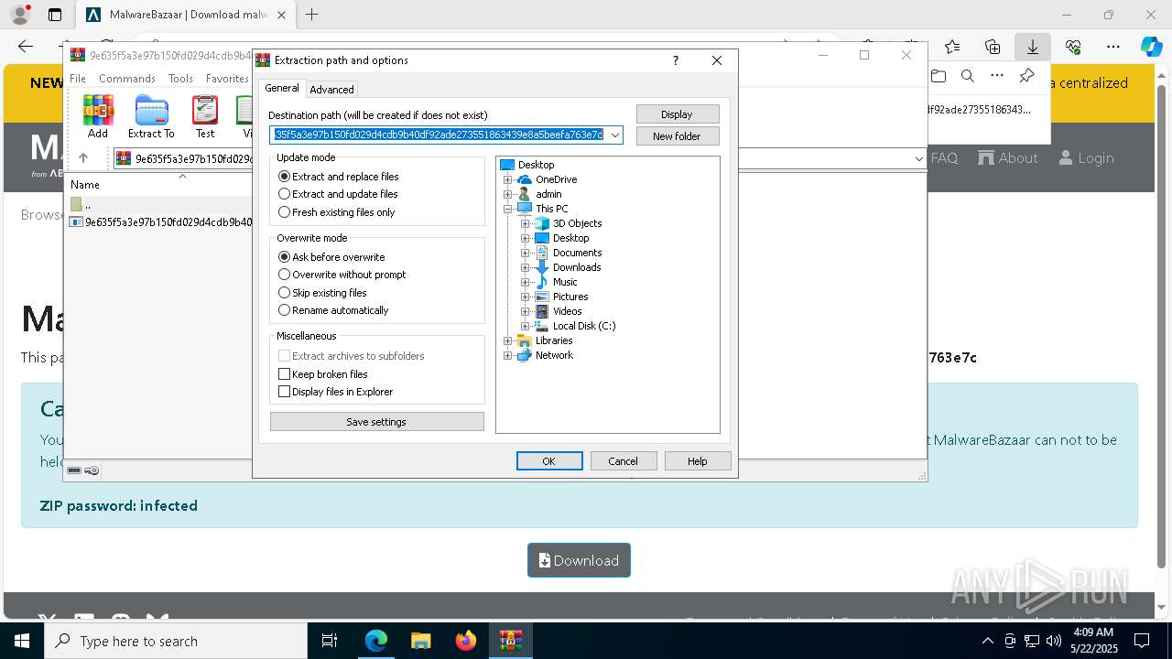Viewport: 1172px width, 659px height.
Task: Select Skip existing files option
Action: (322, 293)
